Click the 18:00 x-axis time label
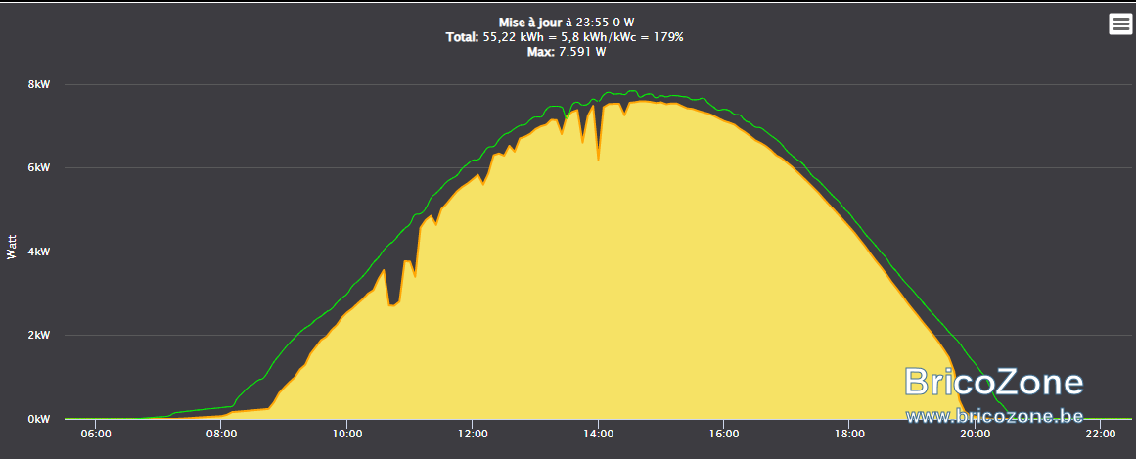 coord(849,434)
